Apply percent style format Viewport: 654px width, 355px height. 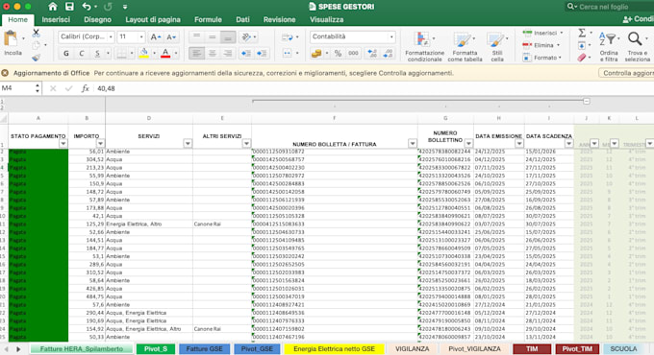(x=338, y=54)
